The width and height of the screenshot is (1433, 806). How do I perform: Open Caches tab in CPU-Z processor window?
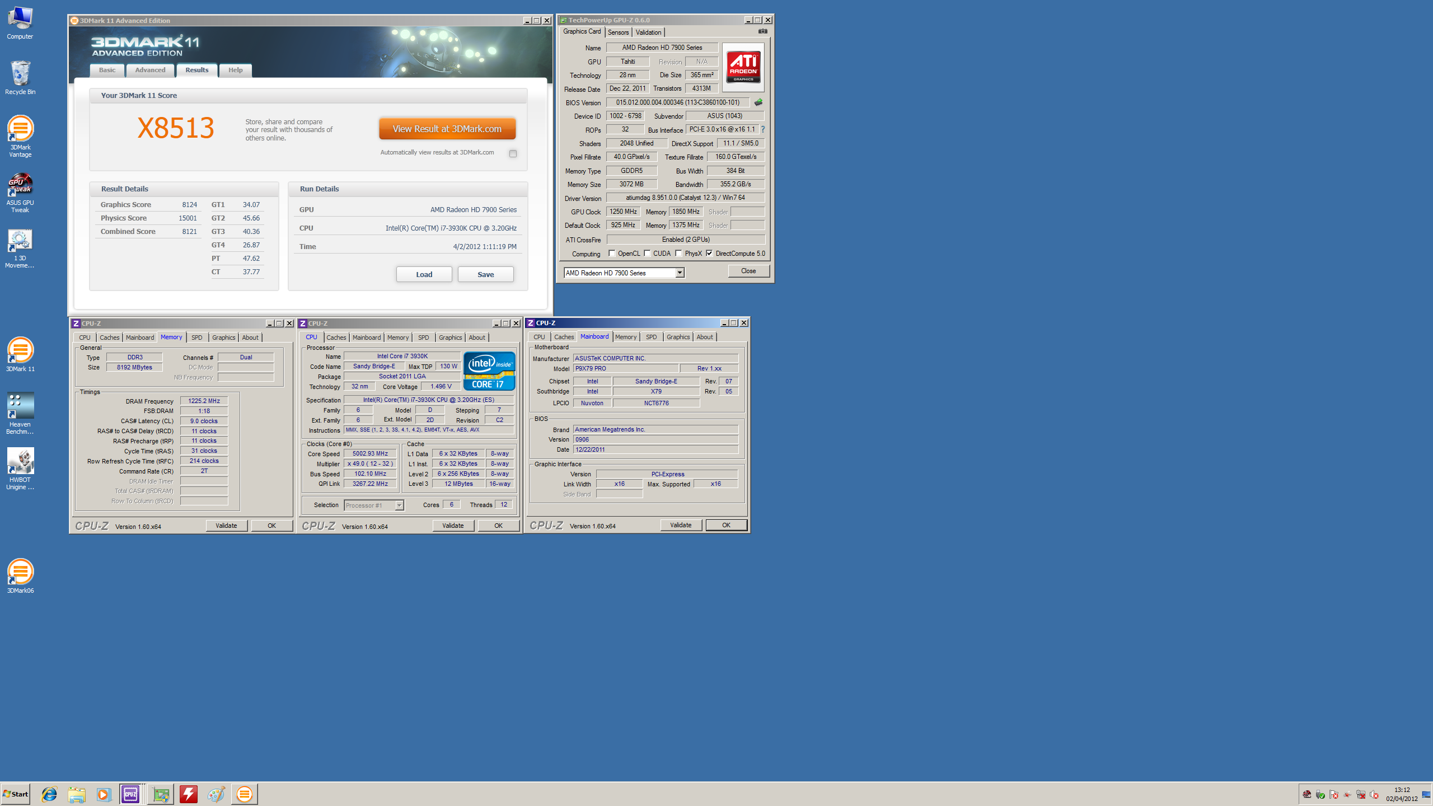pyautogui.click(x=336, y=338)
